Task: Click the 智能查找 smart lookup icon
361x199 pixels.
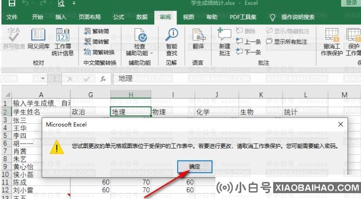Action: tap(172, 42)
